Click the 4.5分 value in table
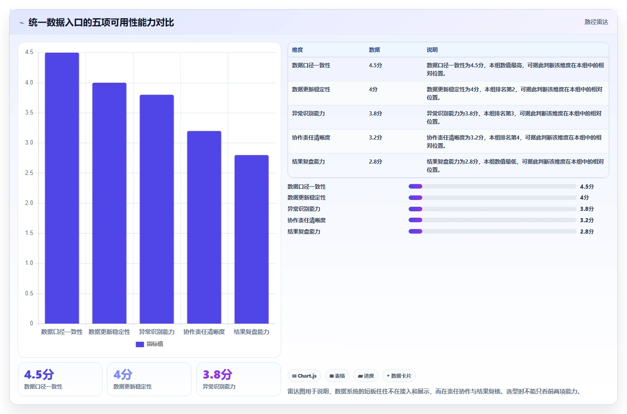The image size is (627, 414). tap(375, 65)
